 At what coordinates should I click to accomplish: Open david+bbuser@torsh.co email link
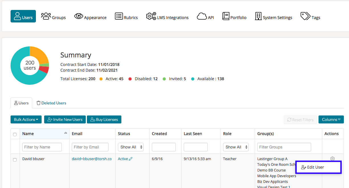pyautogui.click(x=91, y=159)
